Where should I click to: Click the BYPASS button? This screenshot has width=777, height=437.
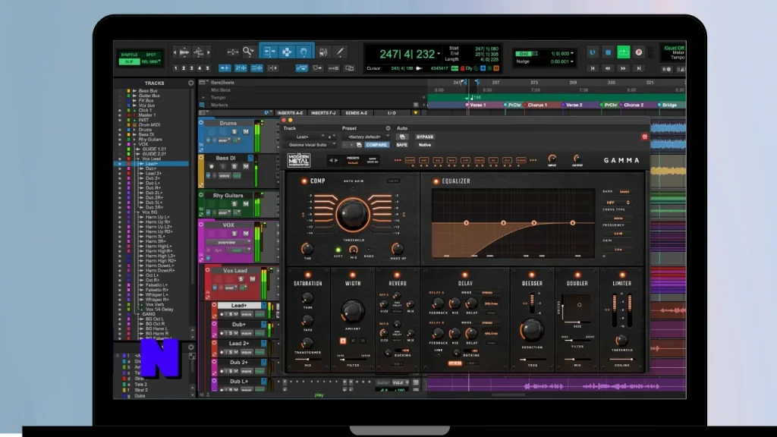coord(425,137)
